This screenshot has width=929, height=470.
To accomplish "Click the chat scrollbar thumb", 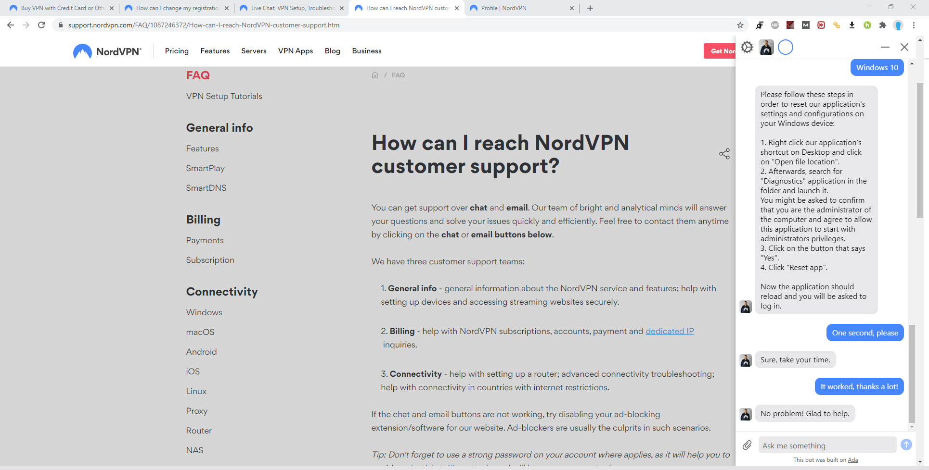I will (912, 374).
